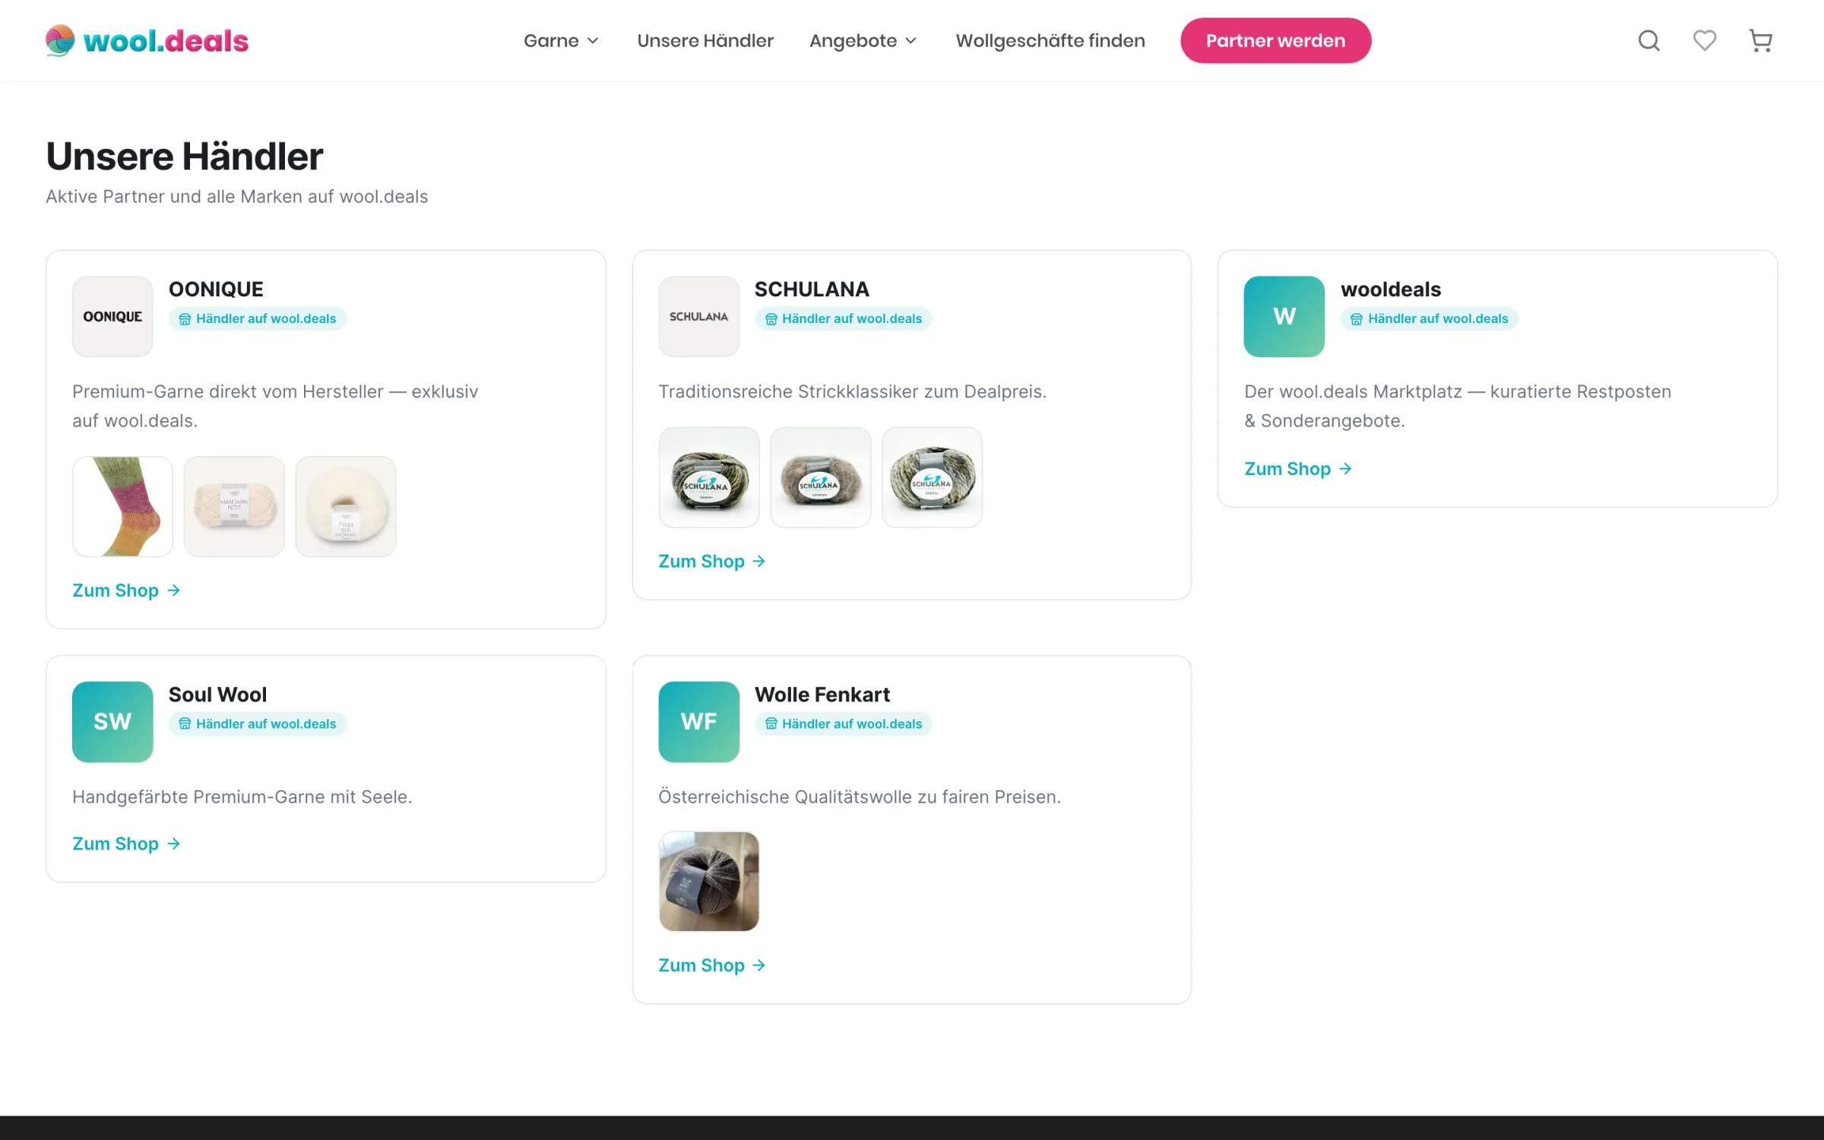The image size is (1824, 1140).
Task: Click wooldeals Händler auf wool.deals badge
Action: tap(1430, 318)
